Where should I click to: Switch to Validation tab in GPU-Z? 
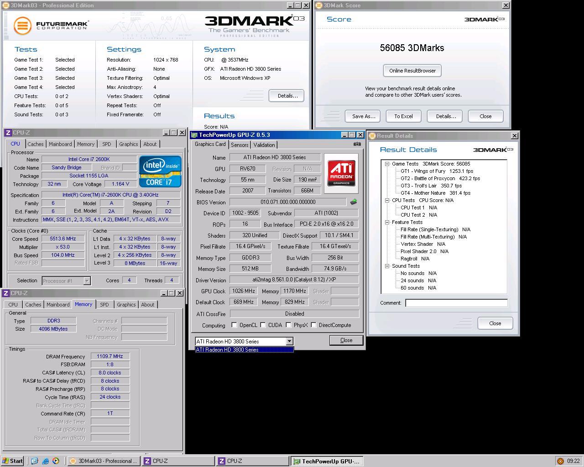click(x=264, y=145)
